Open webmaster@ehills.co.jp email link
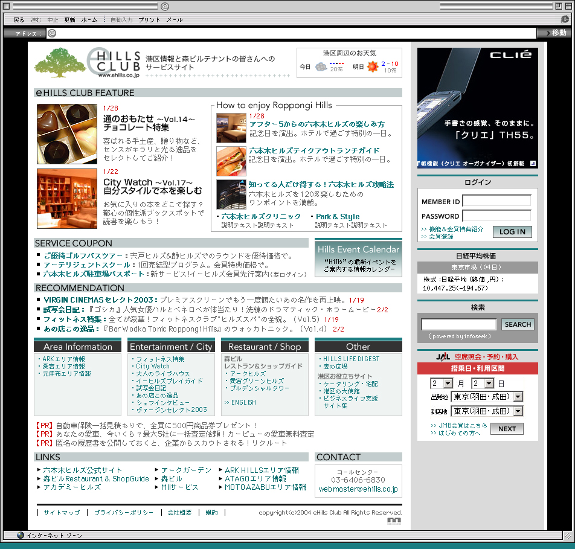This screenshot has height=549, width=575. 358,489
